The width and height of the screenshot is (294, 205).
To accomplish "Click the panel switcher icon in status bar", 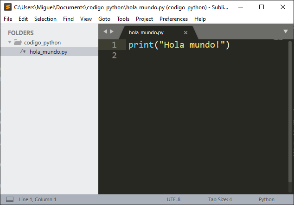I will tap(9, 199).
